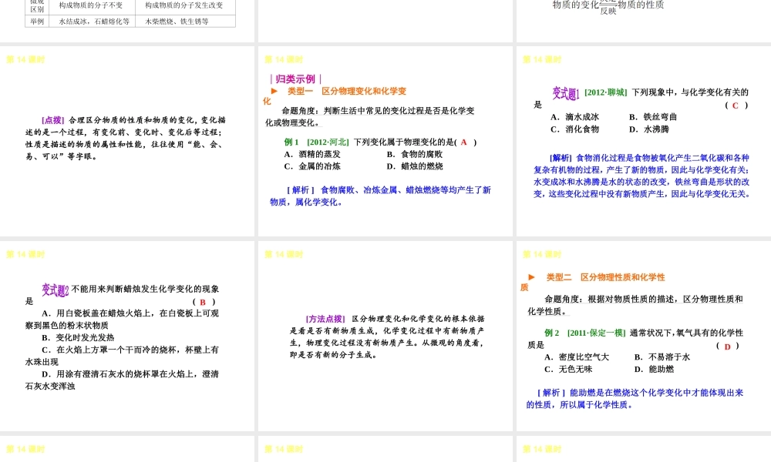Select option D. 能助燃
The width and height of the screenshot is (771, 462).
pos(654,369)
